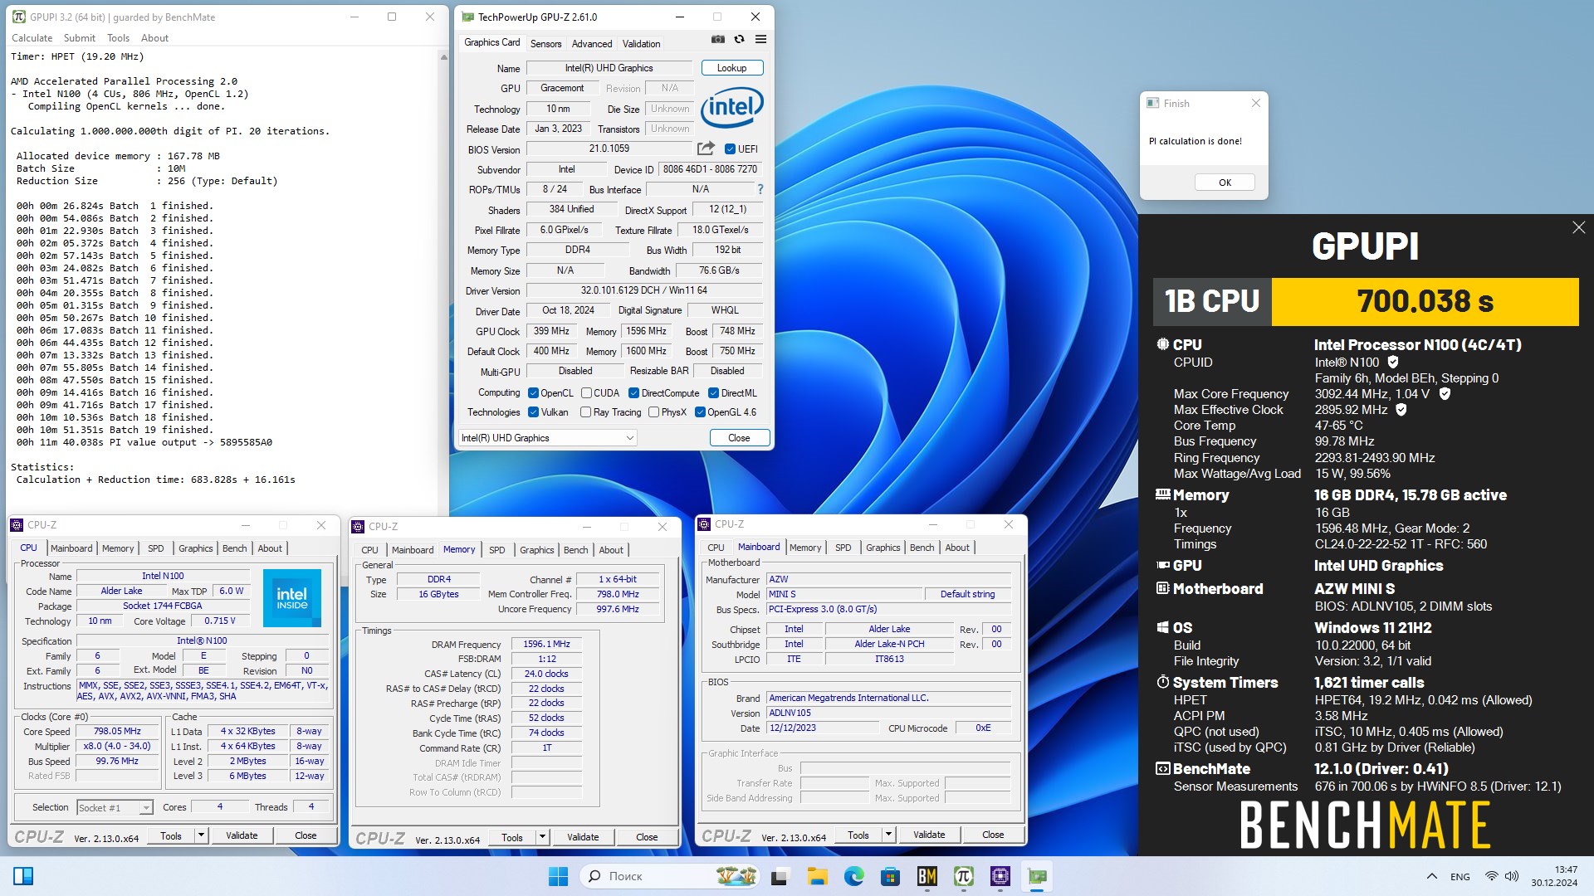Open SPD tab in CPU-Z Memory window
The image size is (1594, 896).
pyautogui.click(x=497, y=550)
